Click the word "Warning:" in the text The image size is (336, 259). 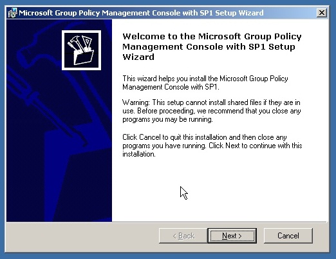[136, 102]
